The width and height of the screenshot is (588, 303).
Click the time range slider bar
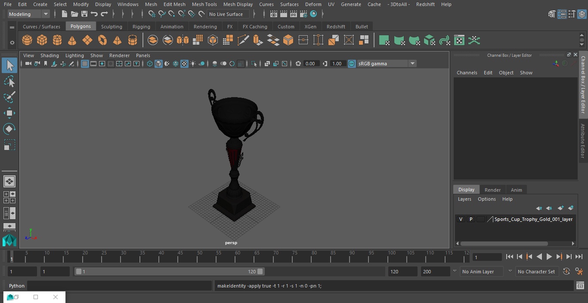point(169,272)
